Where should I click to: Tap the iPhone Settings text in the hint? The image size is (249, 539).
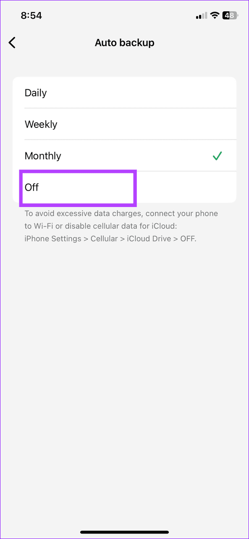[x=52, y=239]
